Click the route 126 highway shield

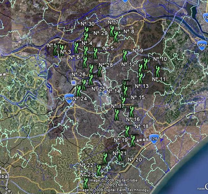(x=154, y=138)
